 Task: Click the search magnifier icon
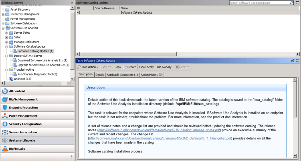[291, 3]
